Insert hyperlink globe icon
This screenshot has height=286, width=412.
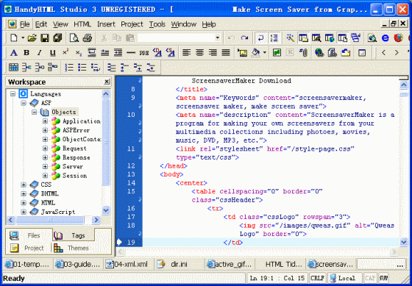pyautogui.click(x=319, y=53)
